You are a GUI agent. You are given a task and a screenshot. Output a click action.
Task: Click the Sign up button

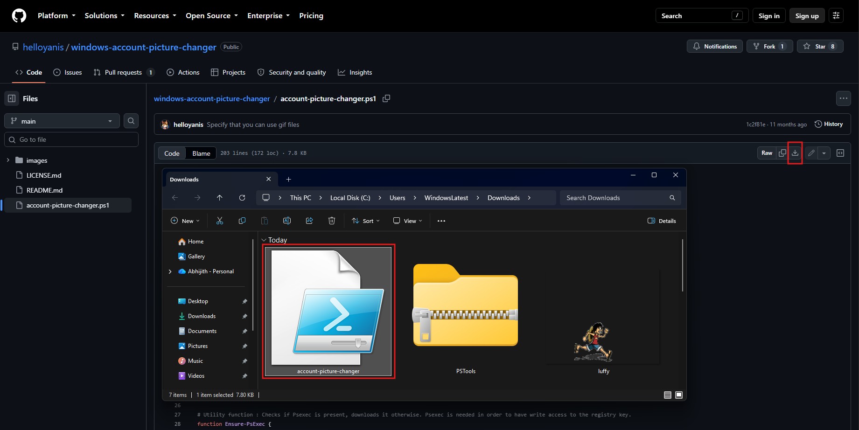click(807, 15)
